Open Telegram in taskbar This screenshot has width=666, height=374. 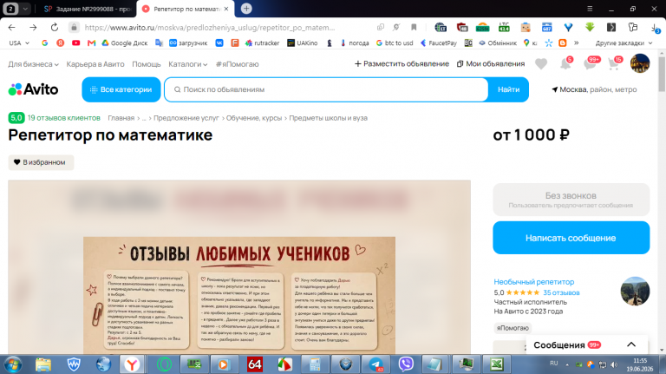click(x=375, y=364)
